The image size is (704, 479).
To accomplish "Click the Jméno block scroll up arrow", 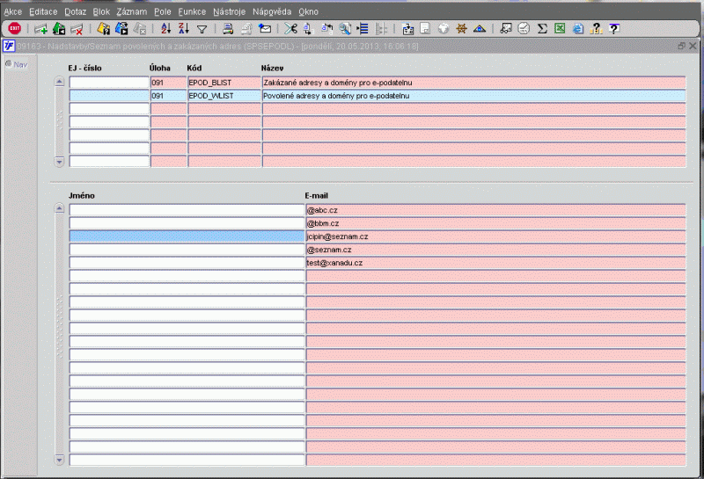I will point(59,208).
